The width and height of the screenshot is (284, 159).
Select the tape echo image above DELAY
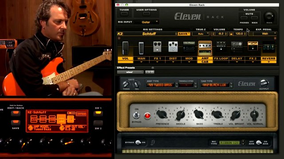(x=237, y=47)
